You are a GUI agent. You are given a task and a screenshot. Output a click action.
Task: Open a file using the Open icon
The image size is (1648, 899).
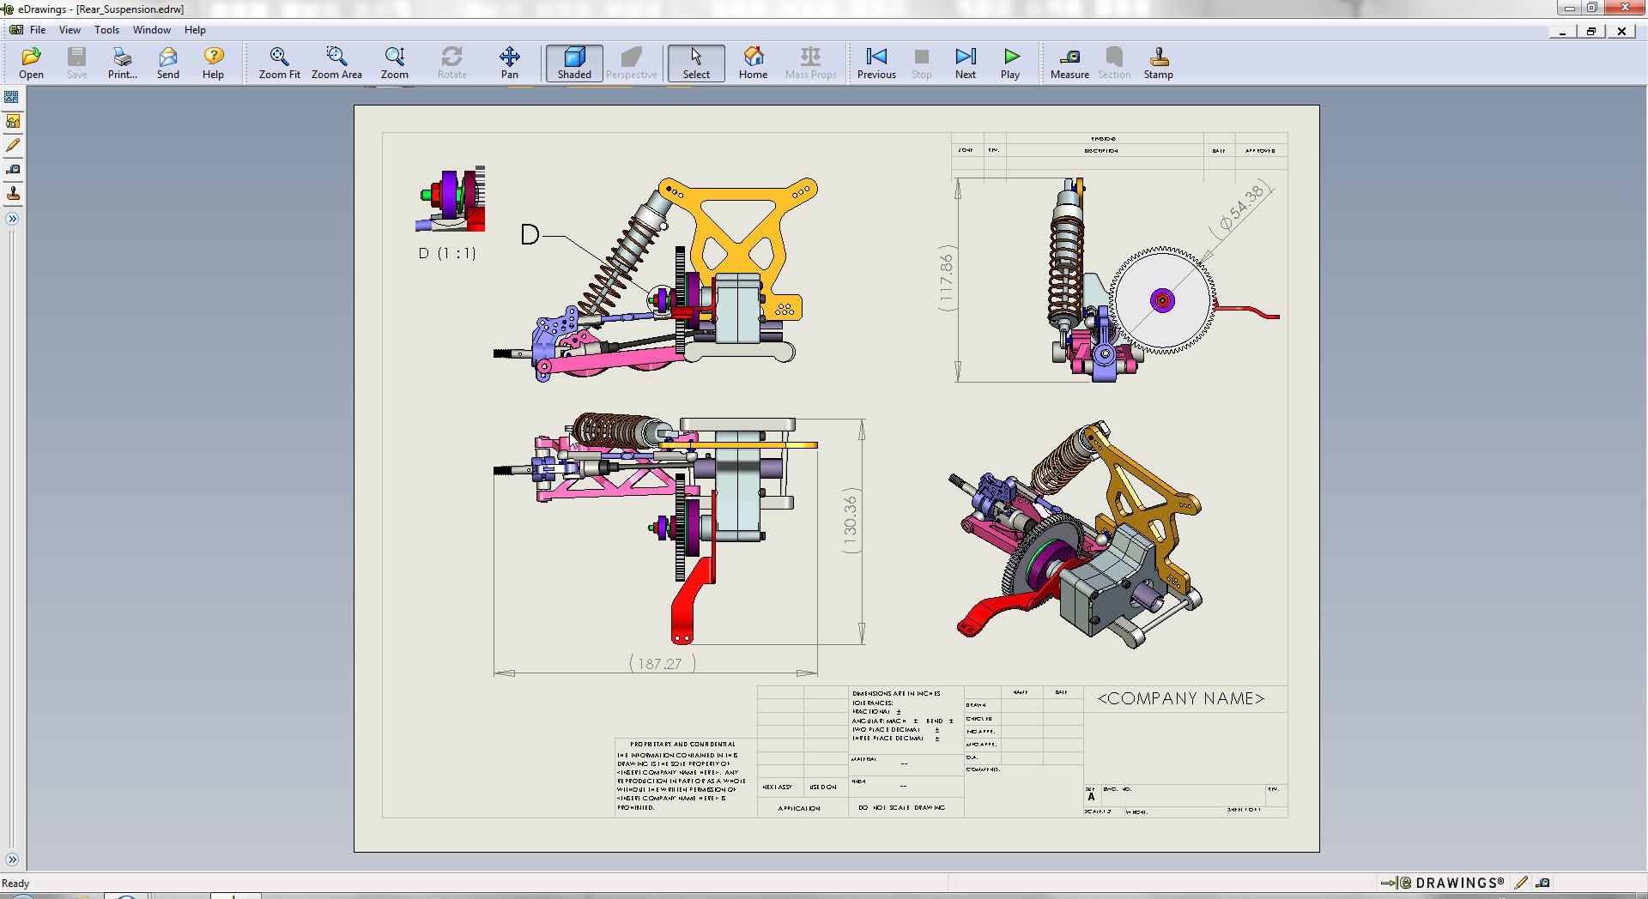point(31,62)
